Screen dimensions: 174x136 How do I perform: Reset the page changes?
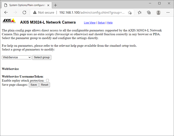[x=45, y=85]
